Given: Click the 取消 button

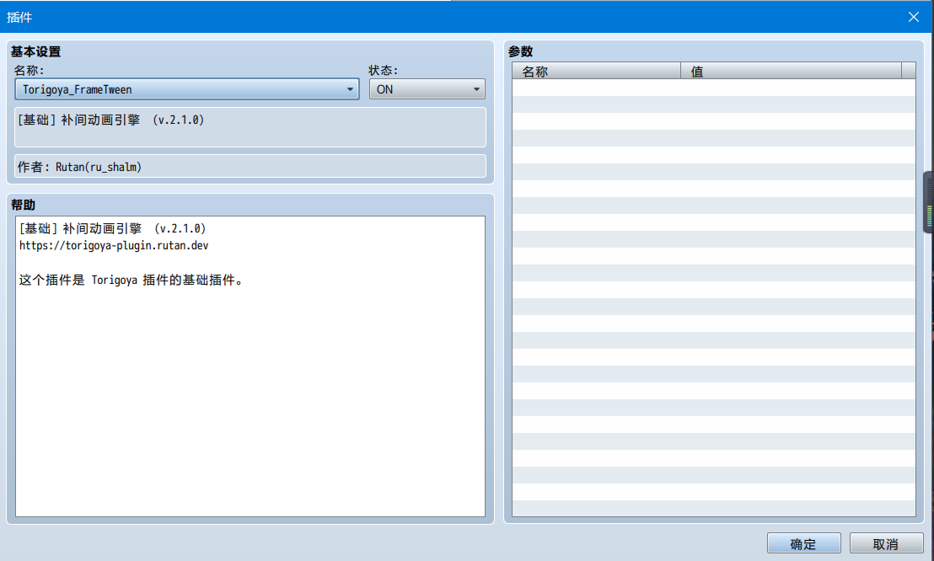Looking at the screenshot, I should 886,543.
